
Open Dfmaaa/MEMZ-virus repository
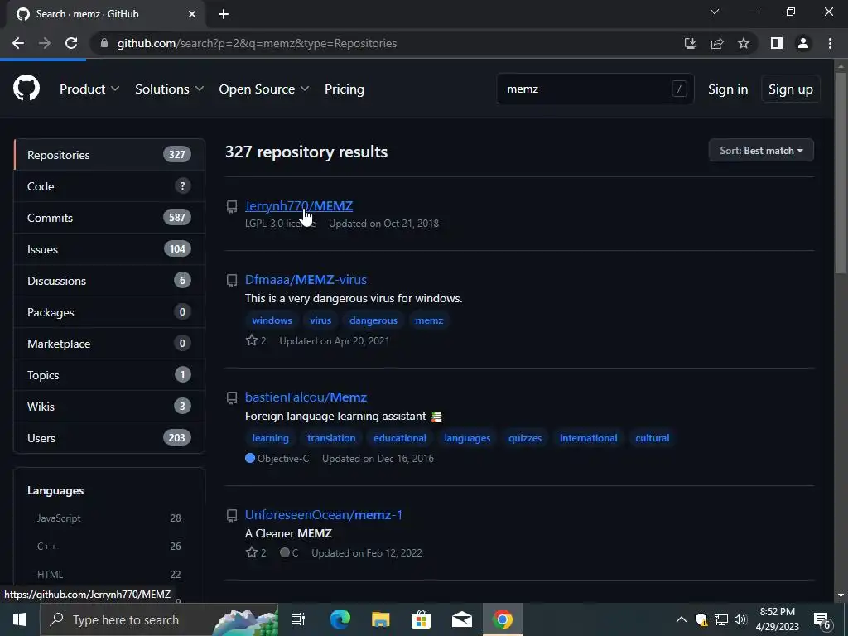click(x=306, y=280)
